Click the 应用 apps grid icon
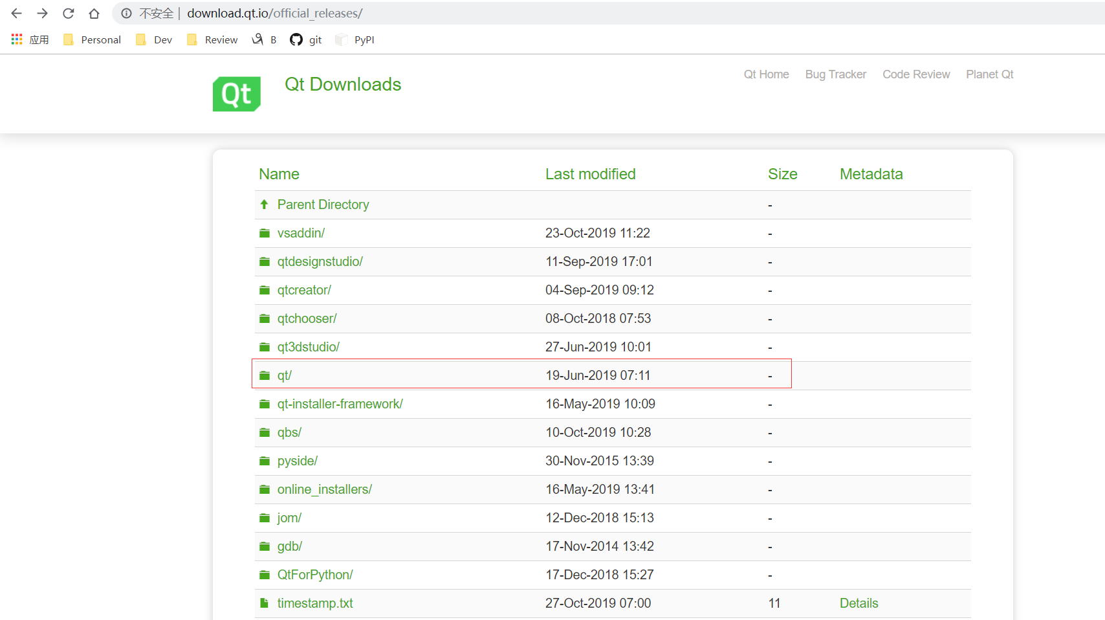 tap(16, 39)
